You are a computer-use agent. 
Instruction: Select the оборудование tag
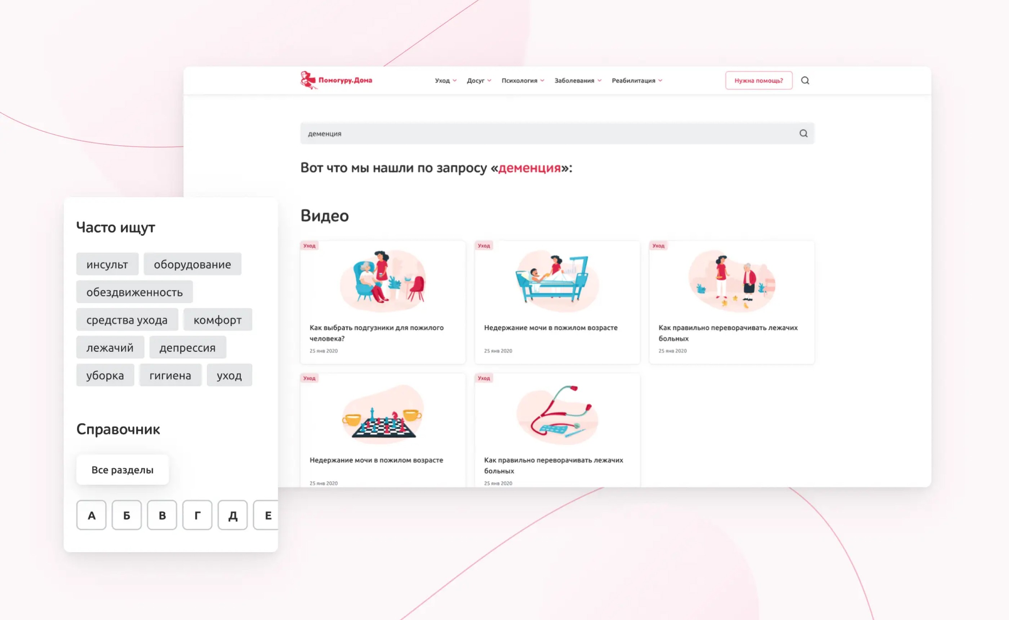[x=192, y=264]
